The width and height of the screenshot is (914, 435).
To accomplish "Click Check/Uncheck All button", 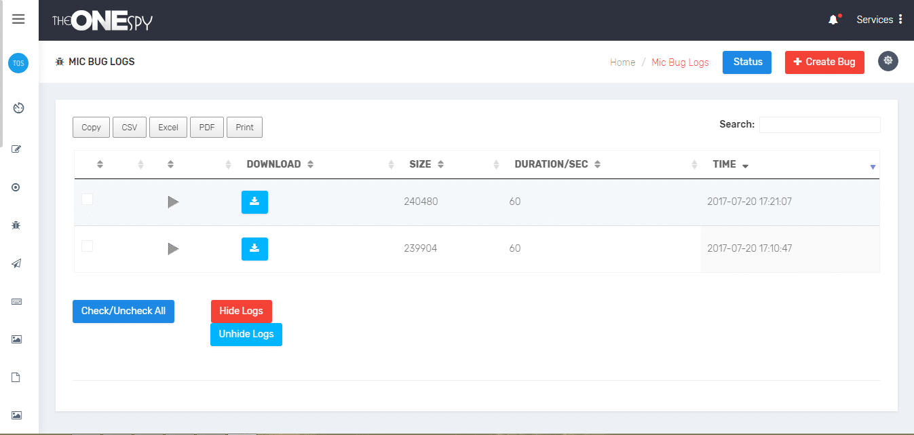I will (123, 311).
